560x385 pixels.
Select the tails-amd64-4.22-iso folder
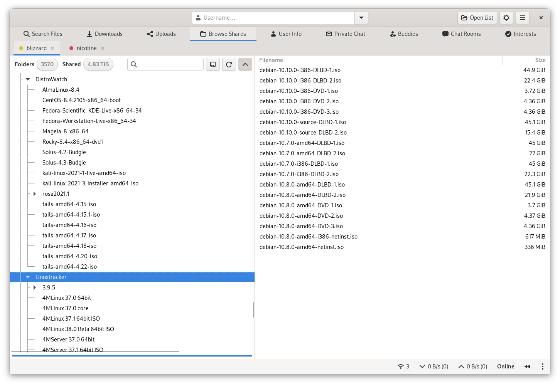pos(69,267)
